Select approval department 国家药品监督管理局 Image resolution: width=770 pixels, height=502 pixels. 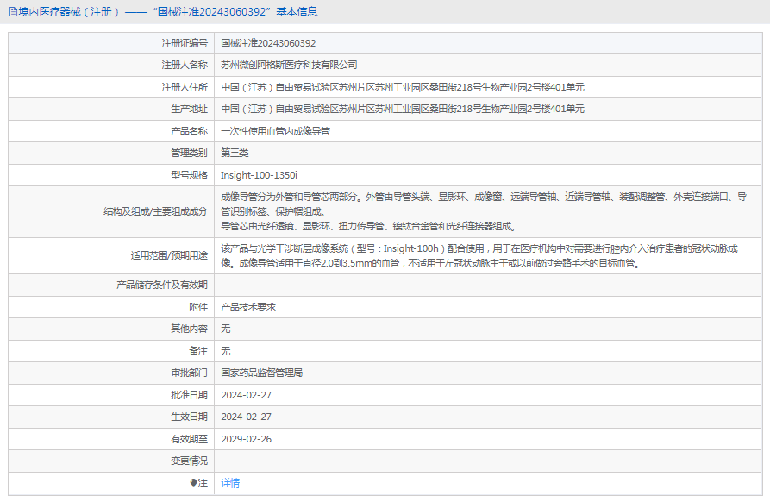pyautogui.click(x=262, y=373)
